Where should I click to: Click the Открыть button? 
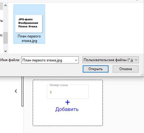coord(95,69)
